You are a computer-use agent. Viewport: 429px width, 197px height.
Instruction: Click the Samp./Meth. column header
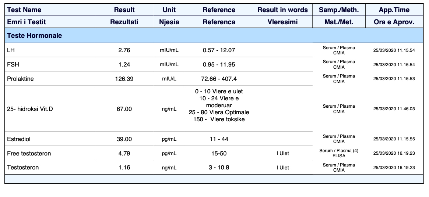click(x=339, y=10)
